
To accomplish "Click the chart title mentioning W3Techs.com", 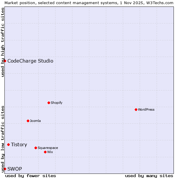I will (x=89, y=3).
